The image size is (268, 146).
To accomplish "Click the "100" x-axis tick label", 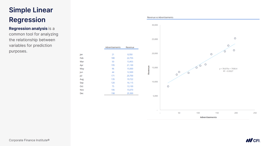I will (x=198, y=113).
